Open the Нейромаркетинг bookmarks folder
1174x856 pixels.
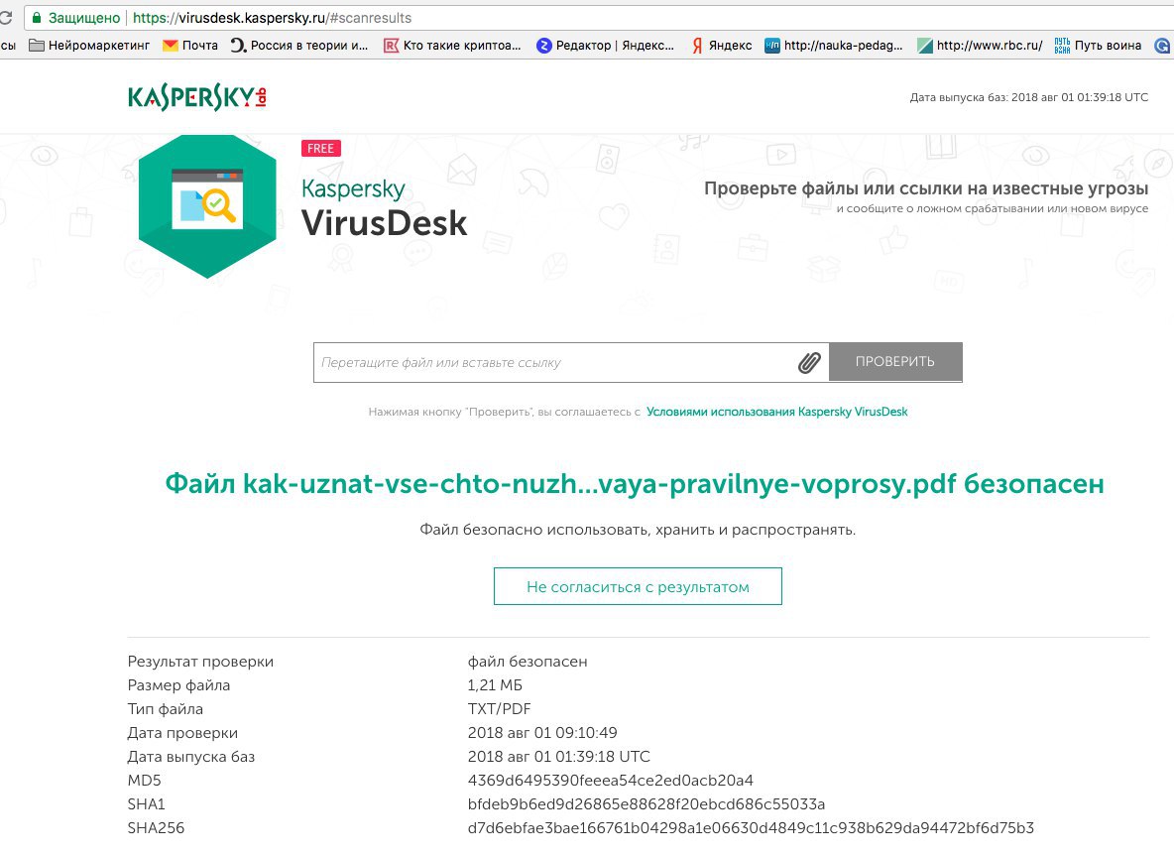89,46
